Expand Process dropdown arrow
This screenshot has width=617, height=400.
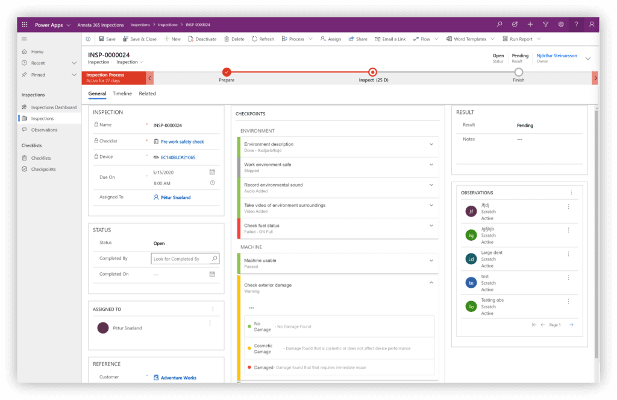click(310, 39)
